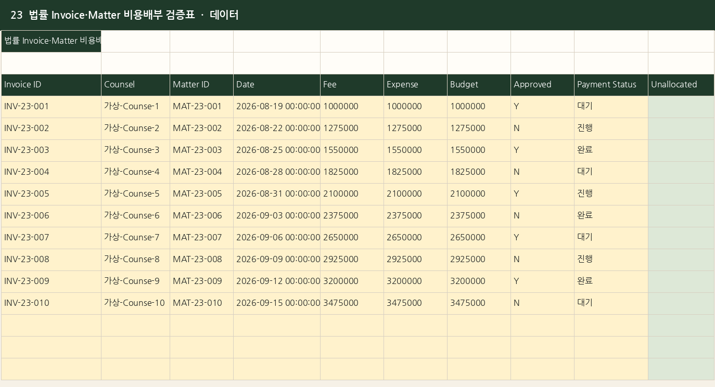Screen dimensions: 715x387
Task: Select matter cell MAT-23-003
Action: (x=201, y=150)
